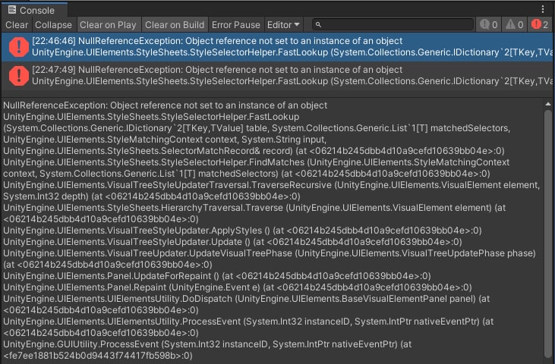Click the UpdateVisualTreePhase stack line
This screenshot has height=364, width=555.
click(x=270, y=259)
